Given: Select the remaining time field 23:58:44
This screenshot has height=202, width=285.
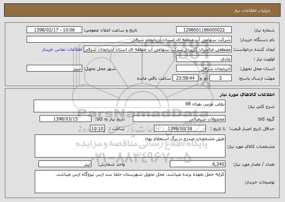Looking at the screenshot, I should pyautogui.click(x=185, y=78).
